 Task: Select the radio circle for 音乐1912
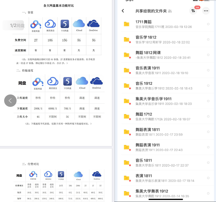tap(208, 86)
